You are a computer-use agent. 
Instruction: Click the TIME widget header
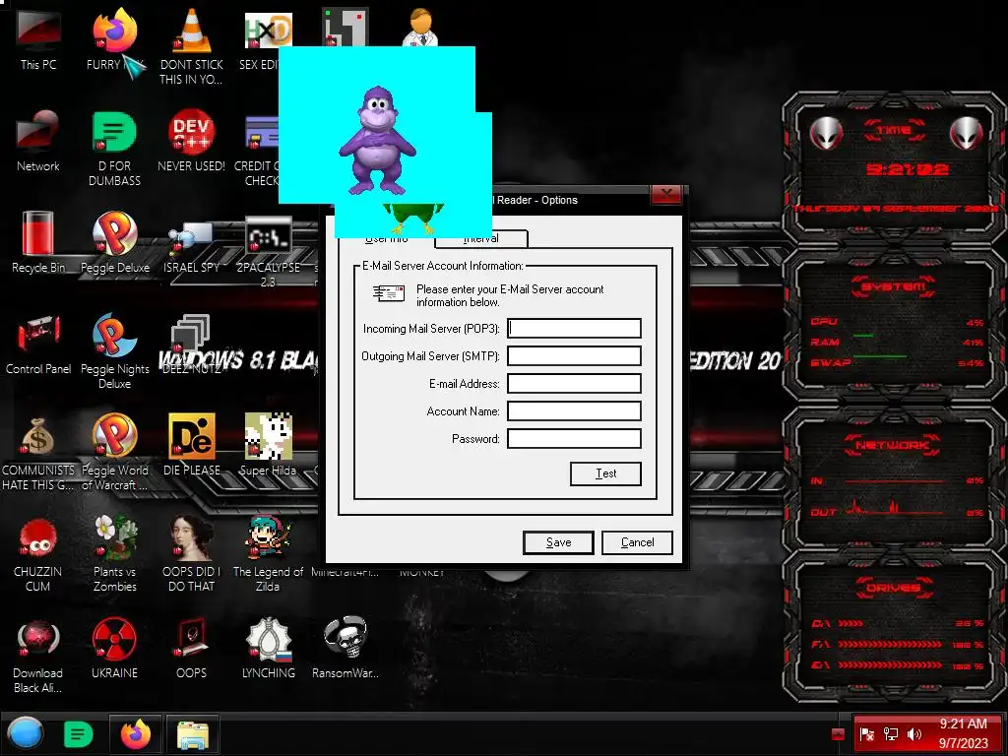click(x=894, y=130)
